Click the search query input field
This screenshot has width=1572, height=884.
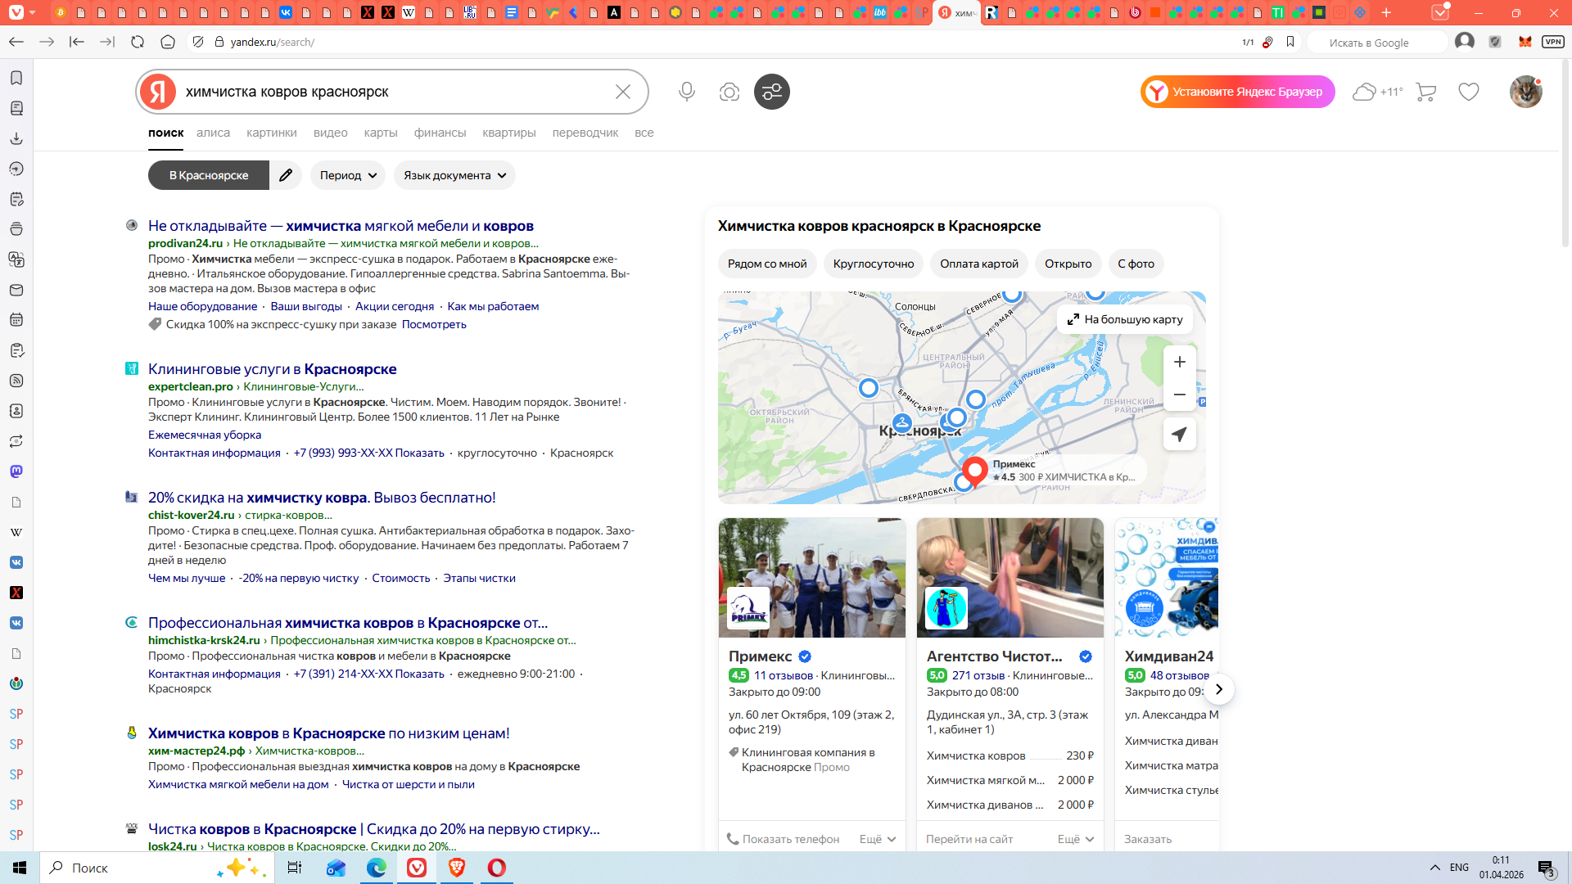click(x=393, y=92)
